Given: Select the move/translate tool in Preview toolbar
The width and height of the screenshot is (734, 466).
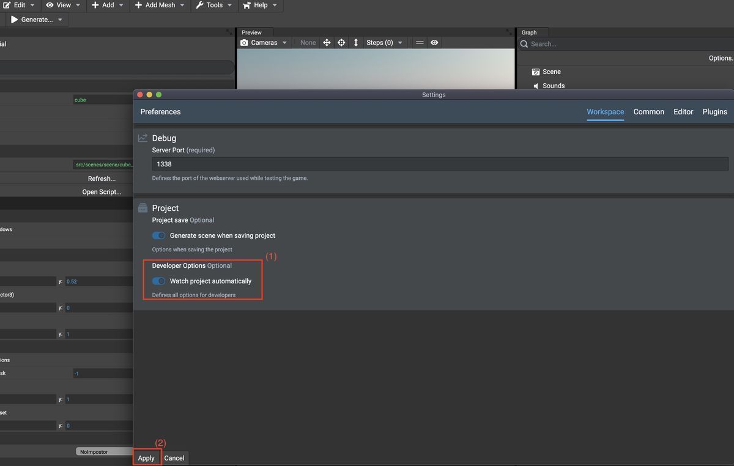Looking at the screenshot, I should [327, 42].
